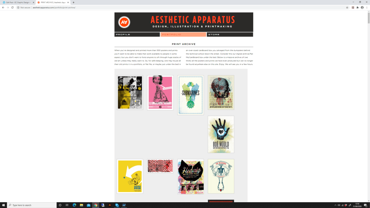This screenshot has height=208, width=370.
Task: Open the PROFILE navigation menu
Action: [x=137, y=34]
